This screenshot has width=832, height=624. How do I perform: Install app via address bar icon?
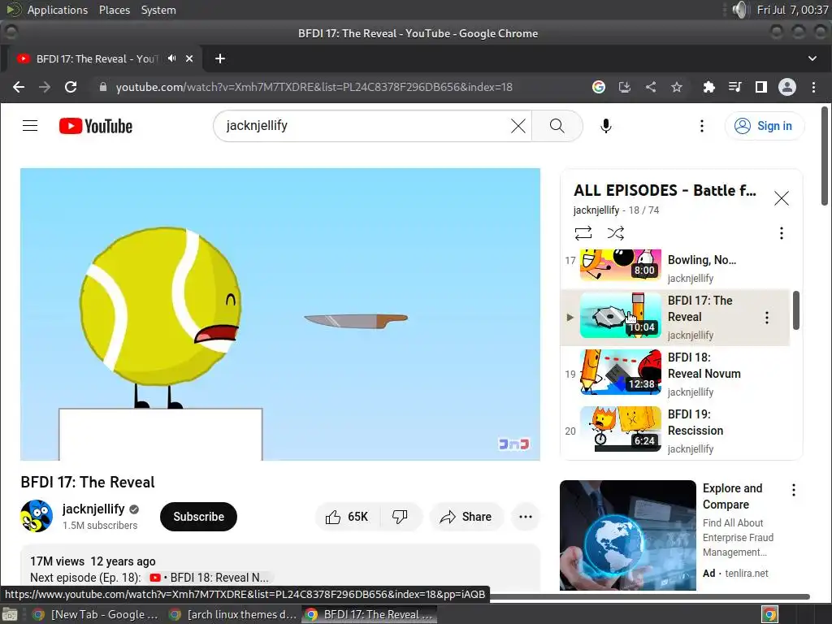coord(625,87)
